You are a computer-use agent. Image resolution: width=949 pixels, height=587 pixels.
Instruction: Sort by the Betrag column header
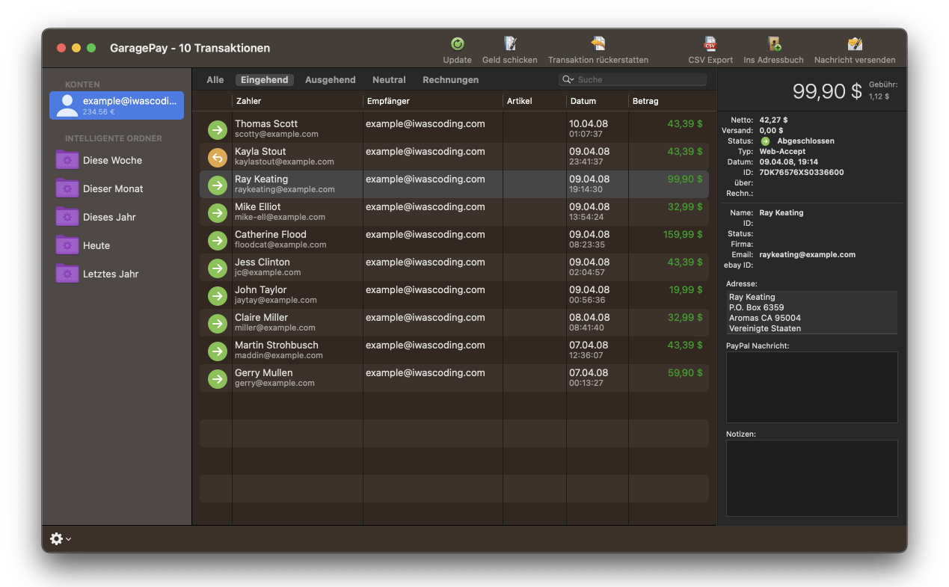[668, 101]
